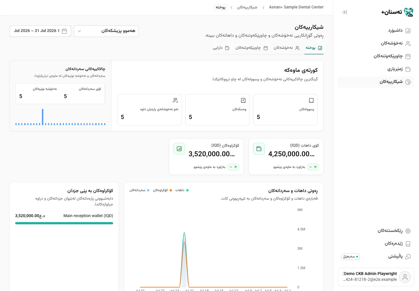Viewport: 419px width, 291px height.
Task: Click the Main reception wallet progress bar
Action: pyautogui.click(x=64, y=223)
